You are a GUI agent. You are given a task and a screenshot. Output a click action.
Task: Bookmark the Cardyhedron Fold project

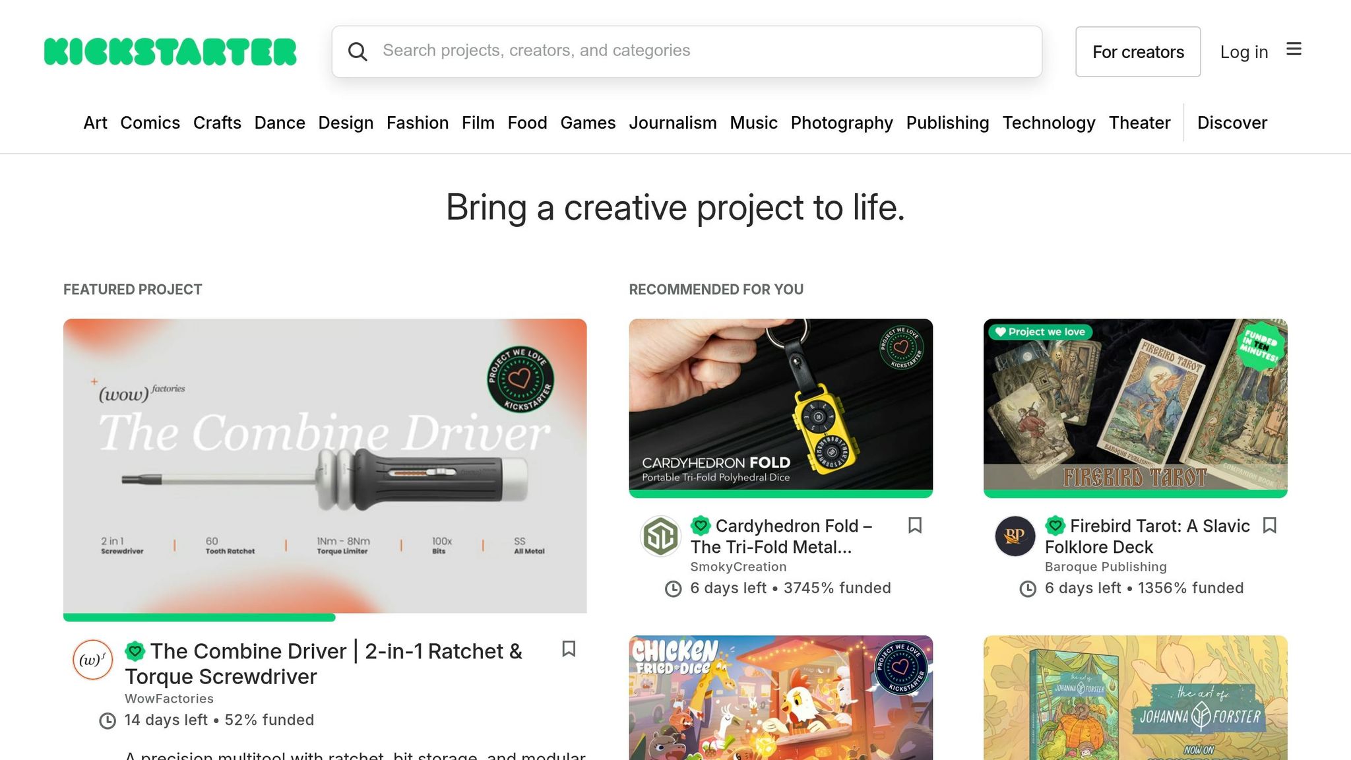point(915,526)
